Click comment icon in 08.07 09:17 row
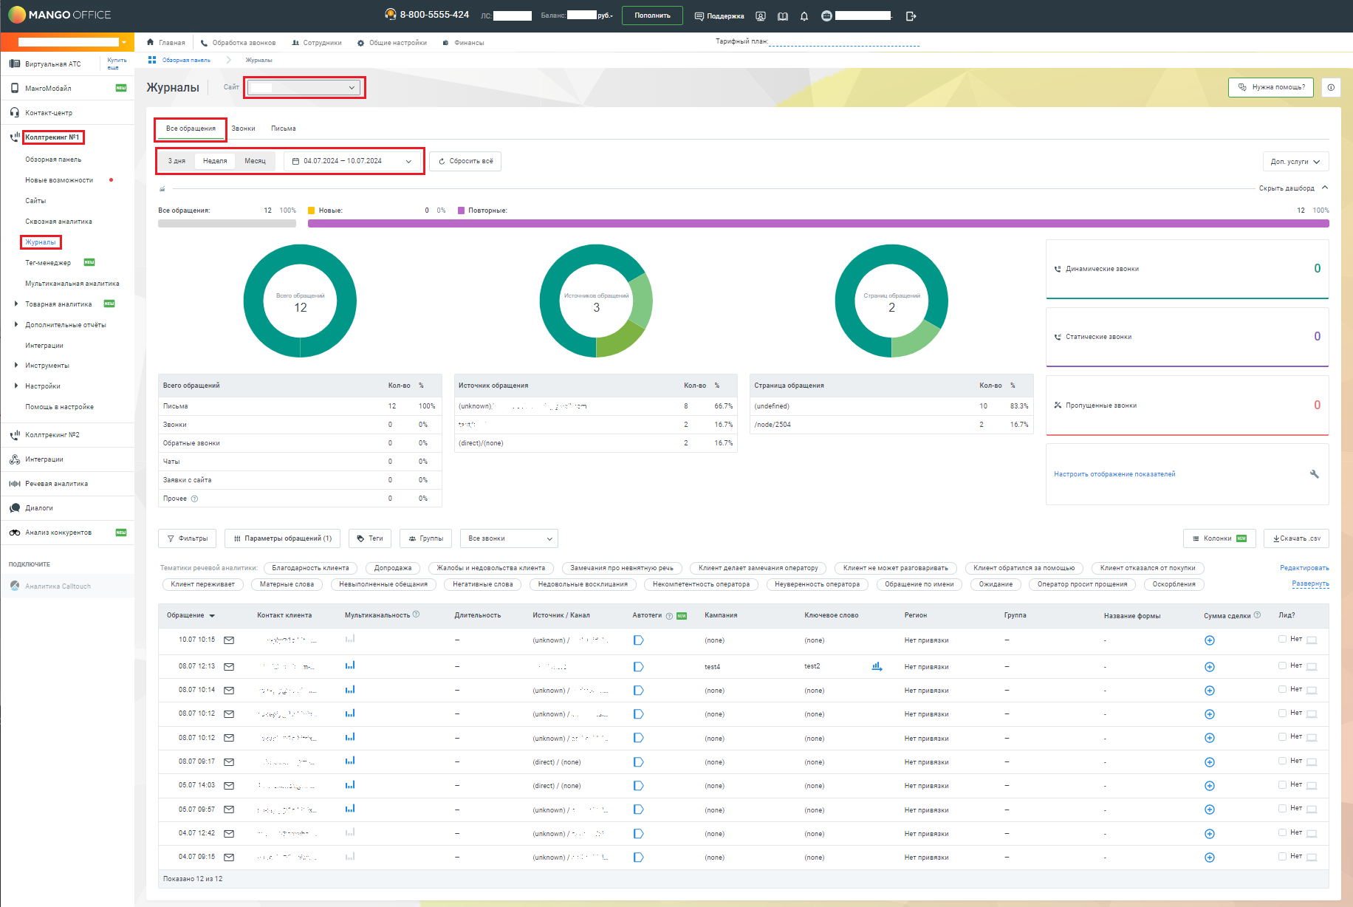The image size is (1353, 907). pyautogui.click(x=1312, y=762)
